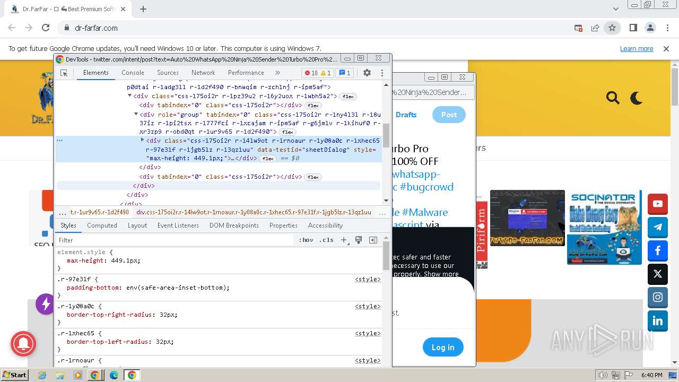Open Drafts in Twitter popup
Image resolution: width=679 pixels, height=382 pixels.
[406, 115]
